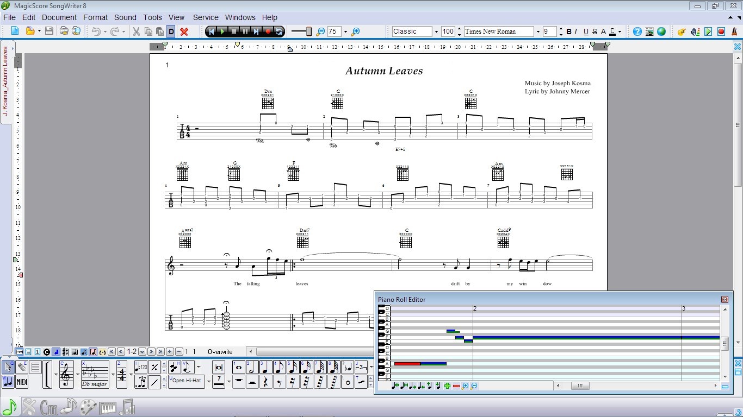The image size is (743, 417).
Task: Zoom in with plus magnifier
Action: point(355,31)
